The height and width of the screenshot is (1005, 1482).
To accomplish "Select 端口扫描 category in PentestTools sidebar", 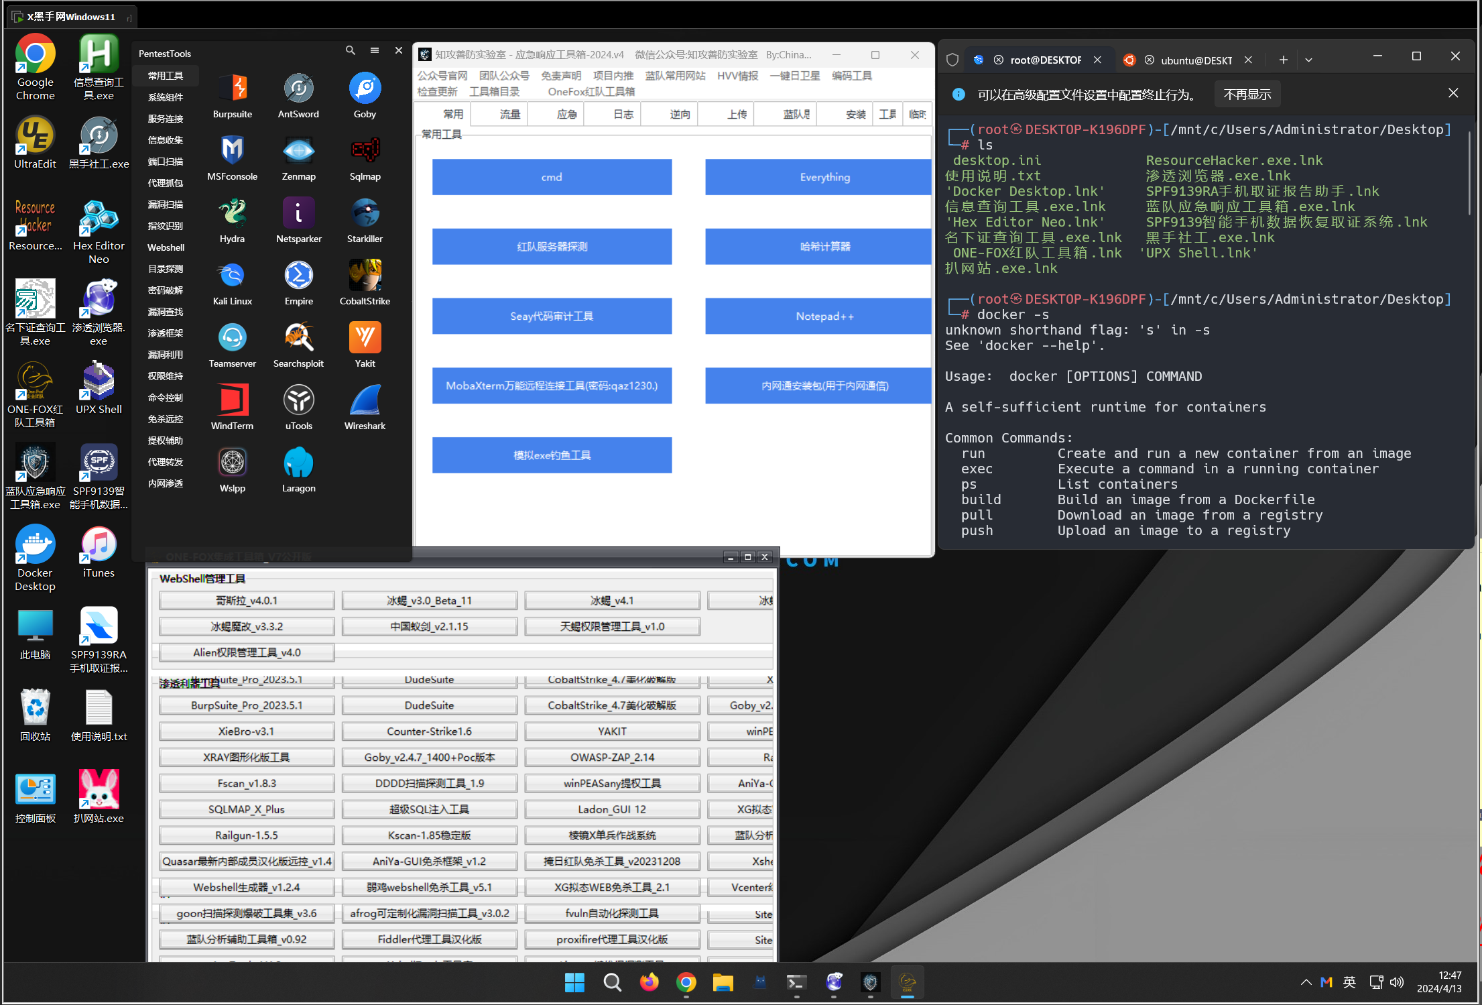I will tap(166, 162).
